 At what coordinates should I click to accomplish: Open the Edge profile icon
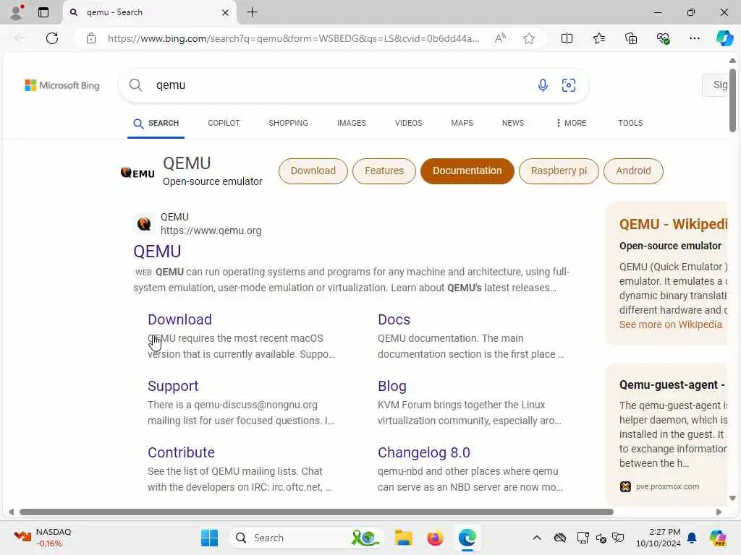pyautogui.click(x=17, y=12)
